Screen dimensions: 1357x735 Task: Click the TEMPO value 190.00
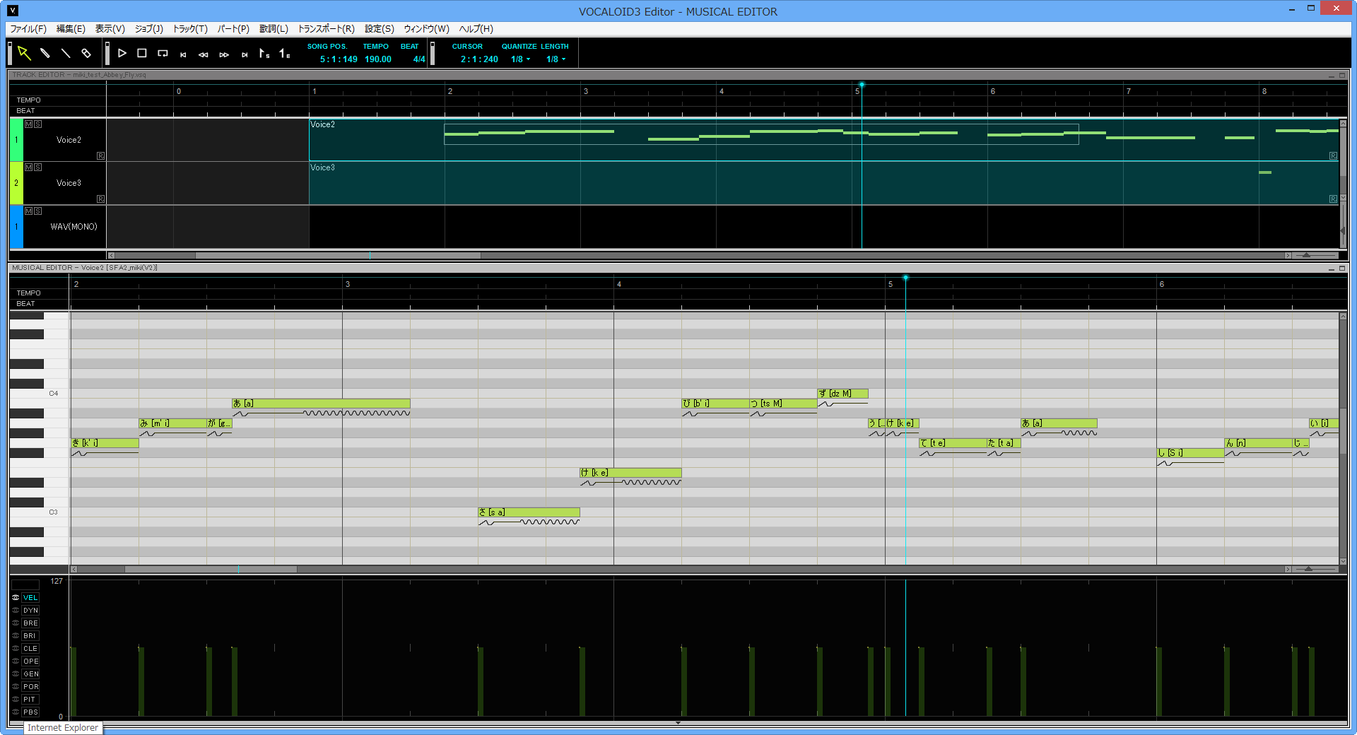pos(378,59)
